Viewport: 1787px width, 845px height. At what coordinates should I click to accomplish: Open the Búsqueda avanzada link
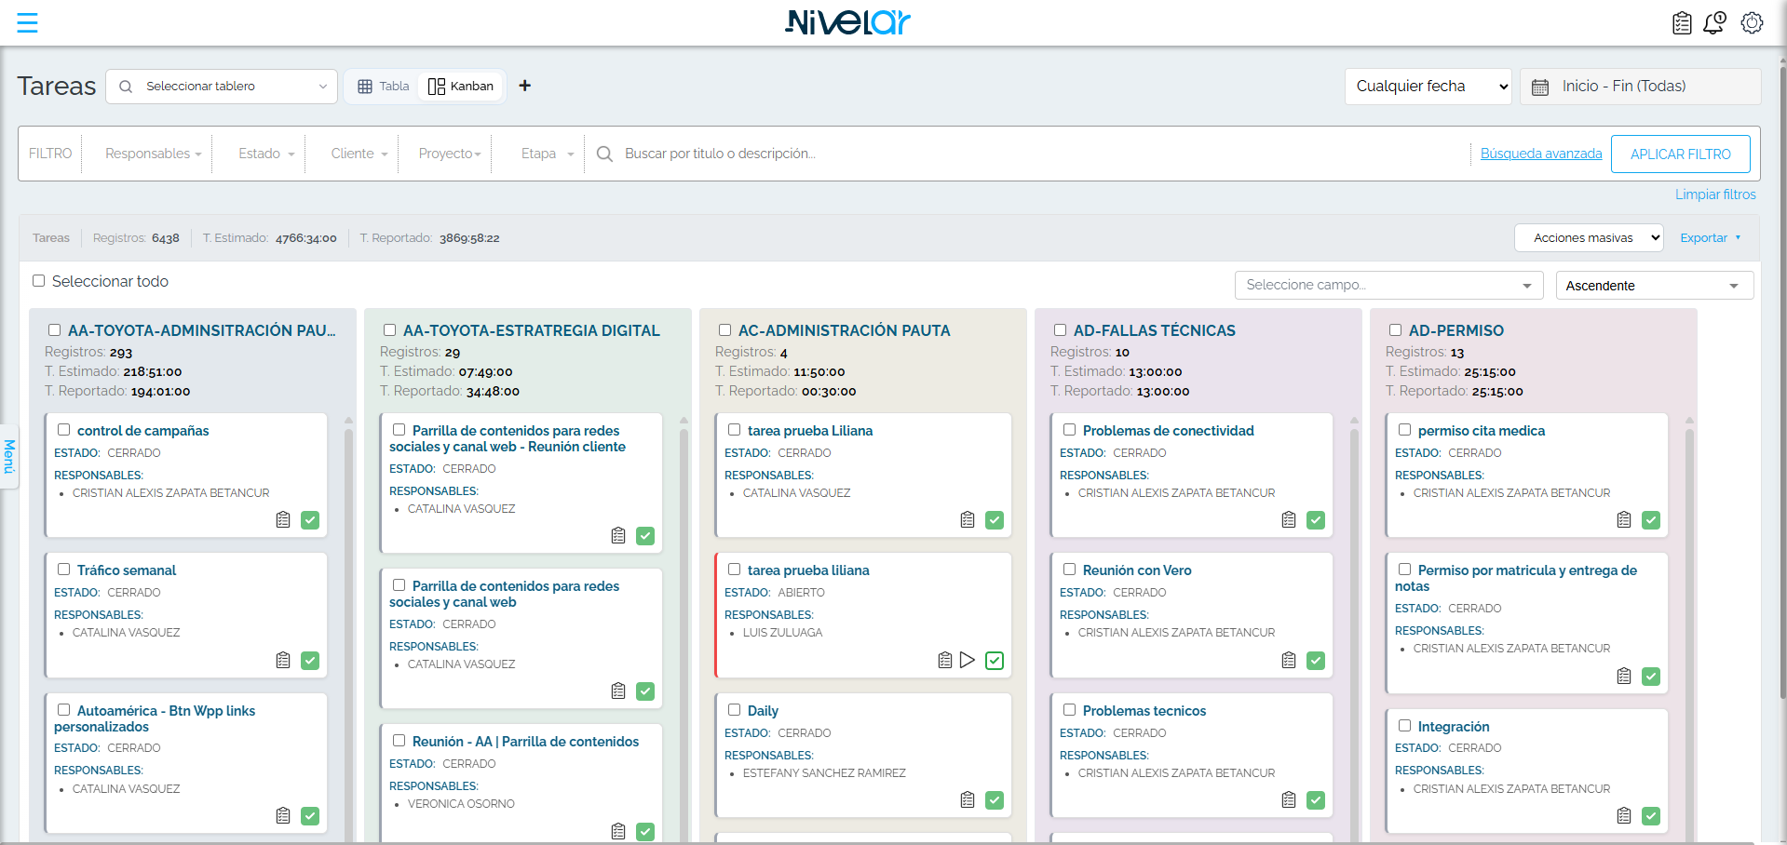[x=1541, y=154]
